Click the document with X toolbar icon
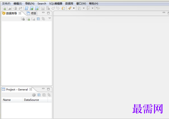Screen dimensions: 169x119 point(48,8)
